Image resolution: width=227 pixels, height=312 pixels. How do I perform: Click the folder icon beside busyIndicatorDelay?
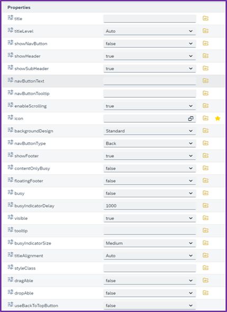click(x=205, y=205)
